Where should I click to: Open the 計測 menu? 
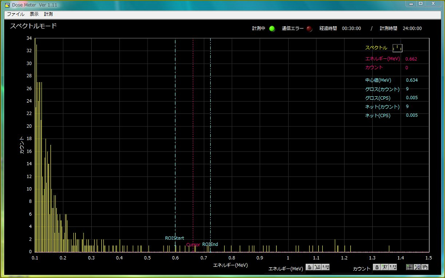pos(49,14)
